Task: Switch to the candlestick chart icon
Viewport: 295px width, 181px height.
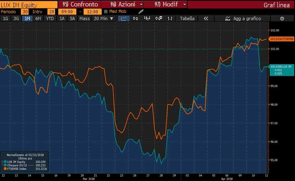Action: click(x=135, y=18)
